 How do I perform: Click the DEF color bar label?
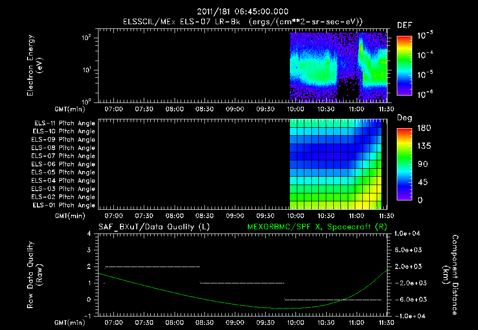click(405, 26)
